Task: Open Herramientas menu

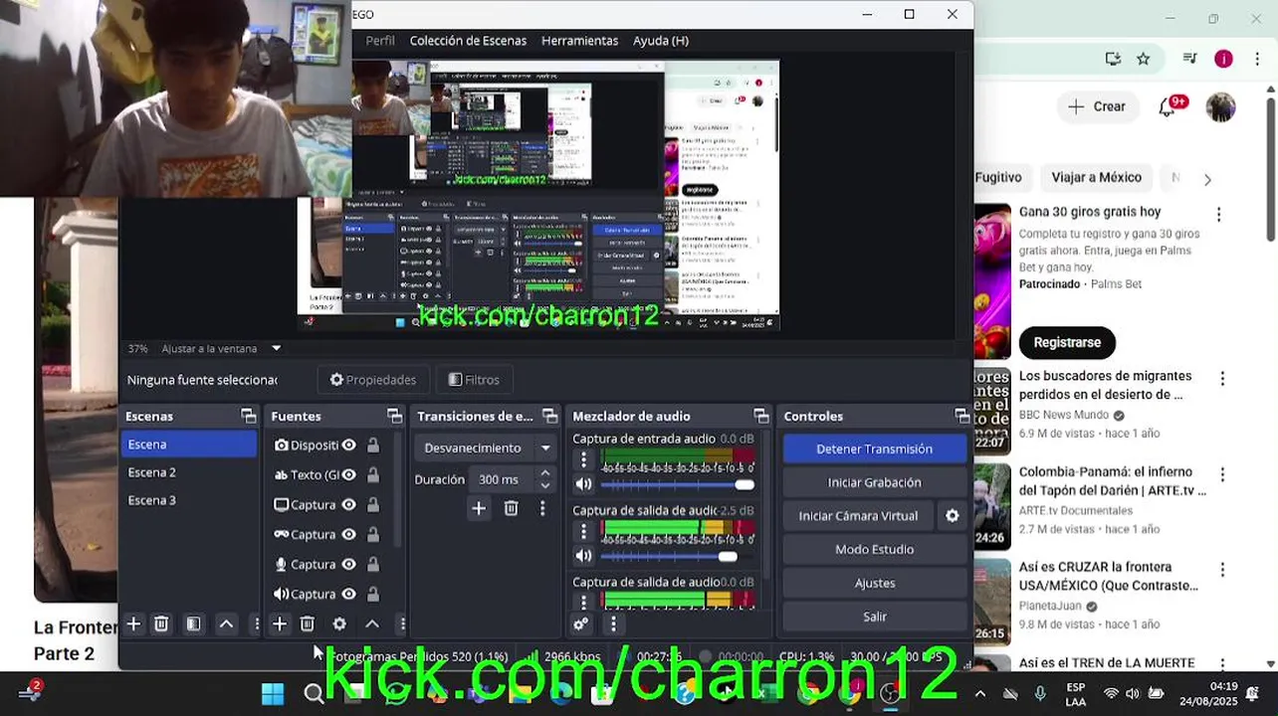Action: [579, 41]
